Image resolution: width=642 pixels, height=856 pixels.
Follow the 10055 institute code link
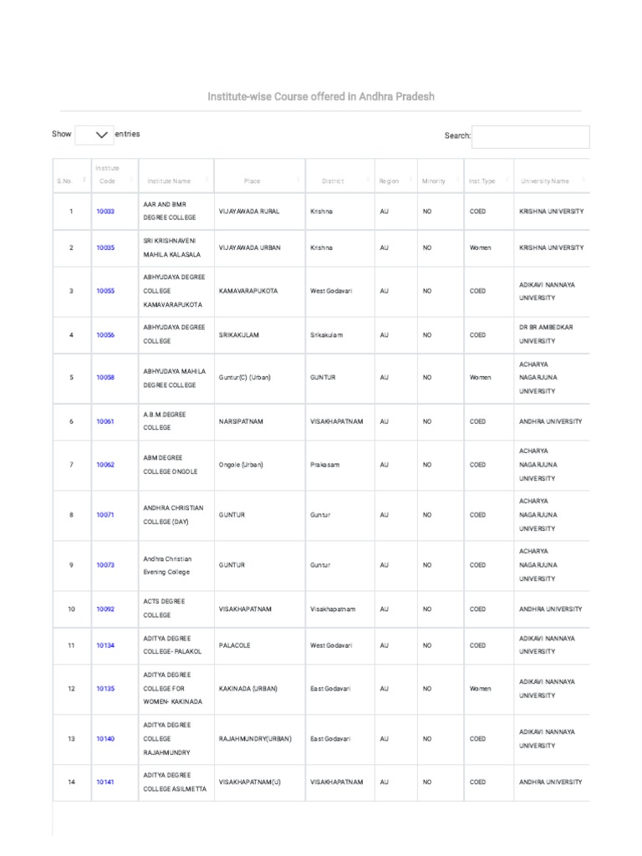click(105, 291)
